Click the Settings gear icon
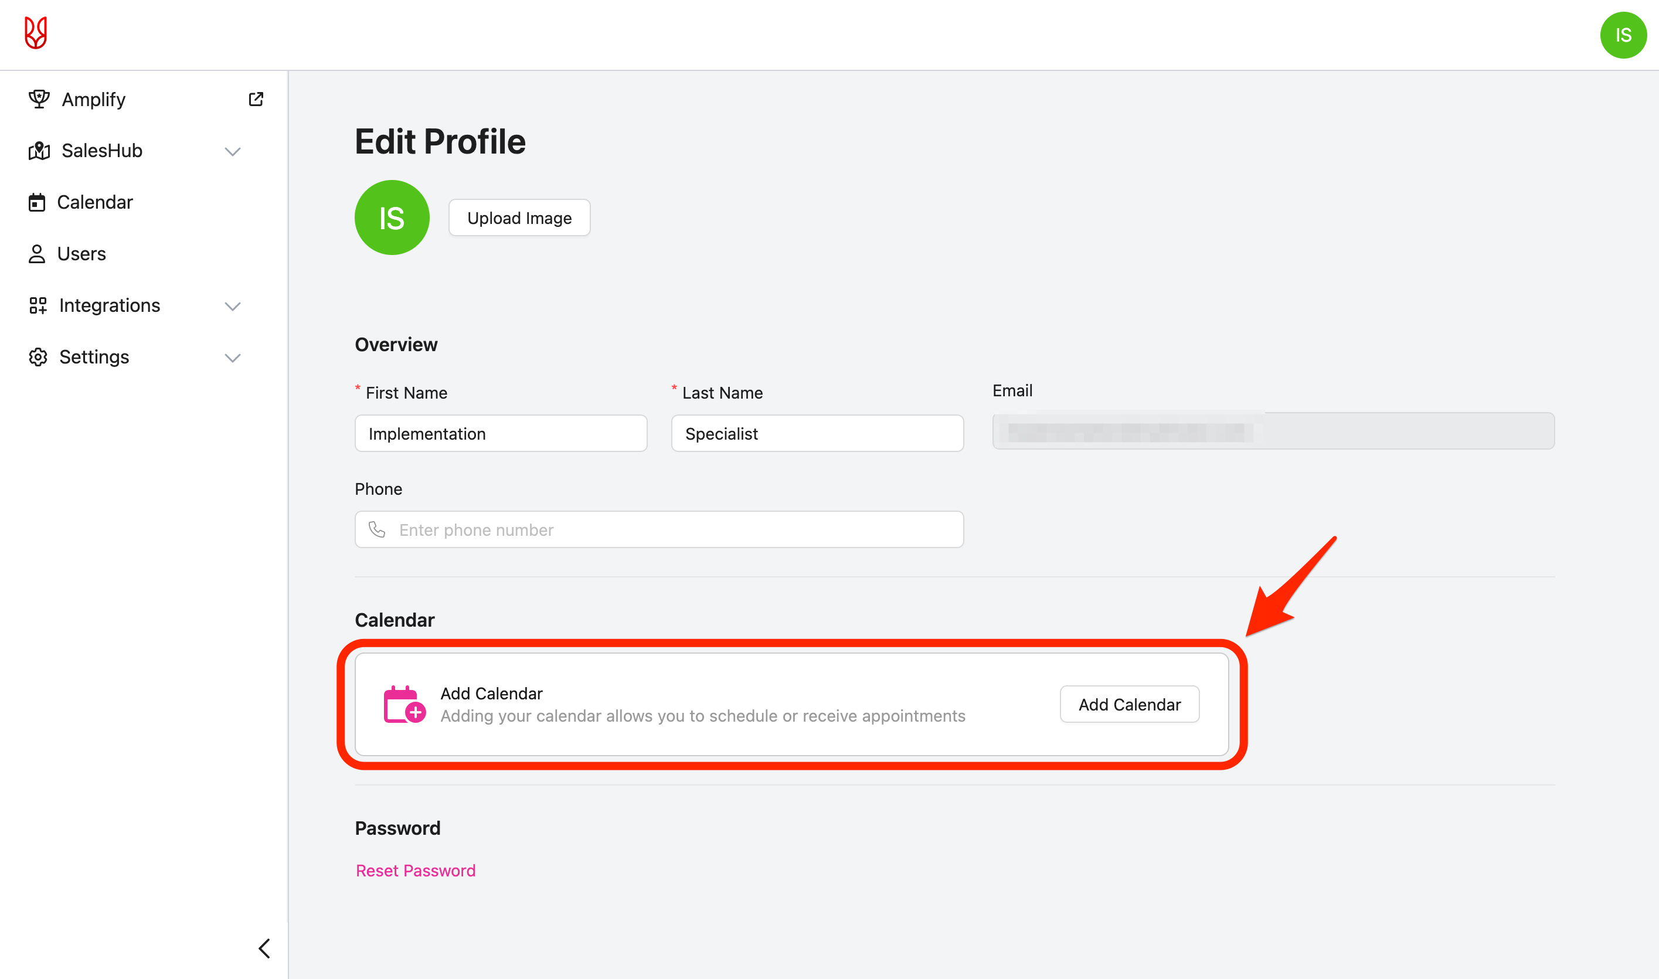The height and width of the screenshot is (979, 1659). (38, 357)
